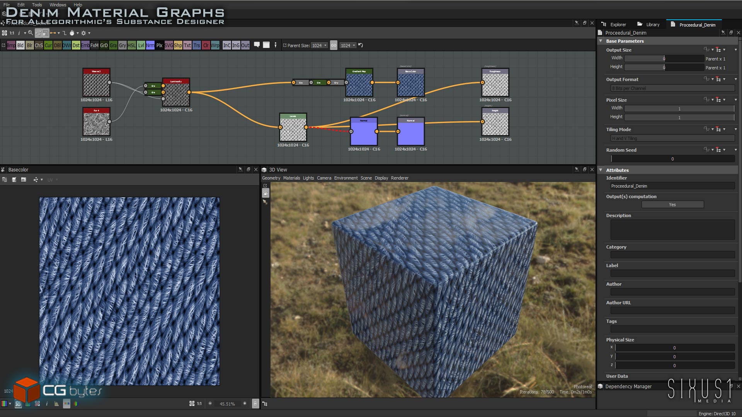Screen dimensions: 742x417
Task: Switch to the Explorer tab
Action: (614, 24)
